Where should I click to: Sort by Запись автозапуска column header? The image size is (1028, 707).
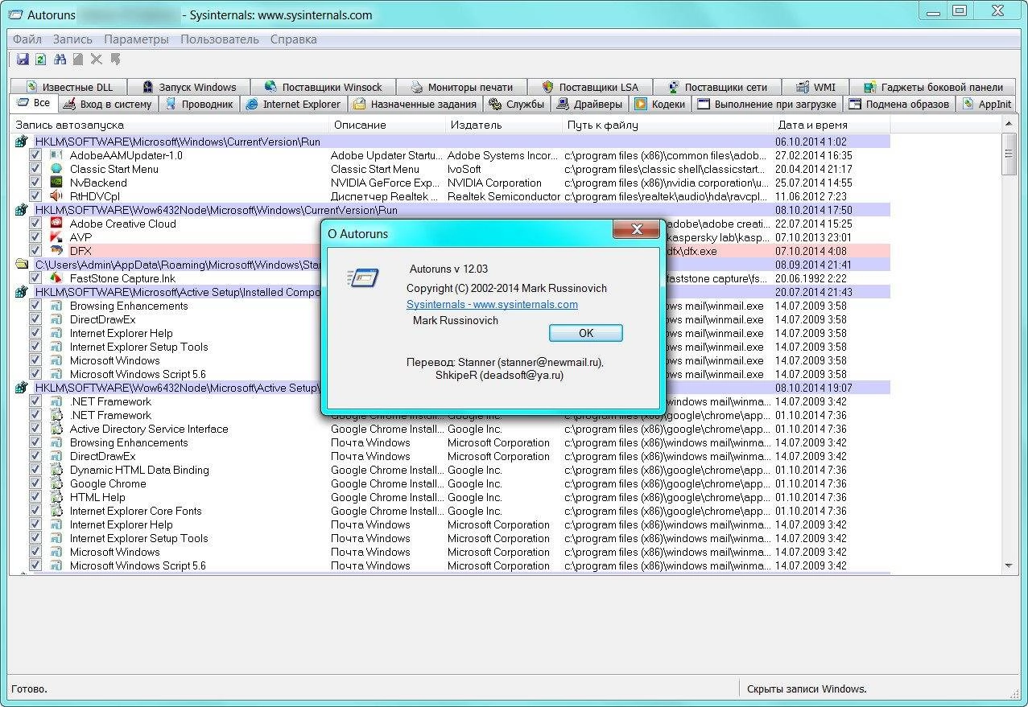tap(170, 125)
